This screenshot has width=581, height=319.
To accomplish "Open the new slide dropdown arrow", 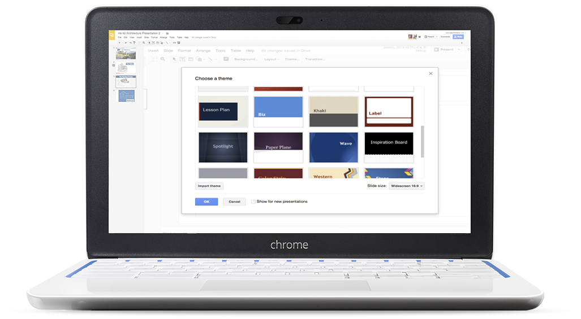I will point(123,43).
